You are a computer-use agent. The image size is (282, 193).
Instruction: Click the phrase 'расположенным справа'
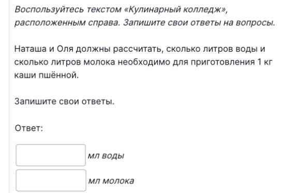click(67, 23)
